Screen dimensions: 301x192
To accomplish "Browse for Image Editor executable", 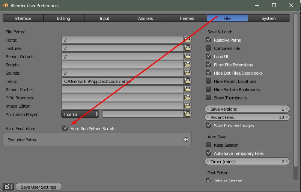I will (x=187, y=106).
